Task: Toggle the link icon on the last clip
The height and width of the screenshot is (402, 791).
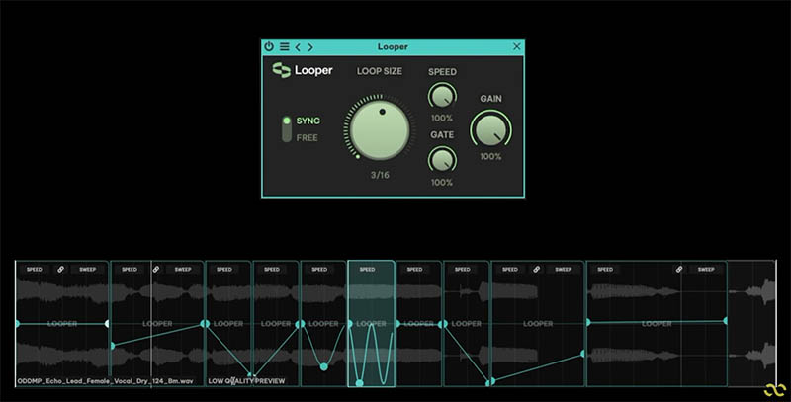Action: point(679,270)
